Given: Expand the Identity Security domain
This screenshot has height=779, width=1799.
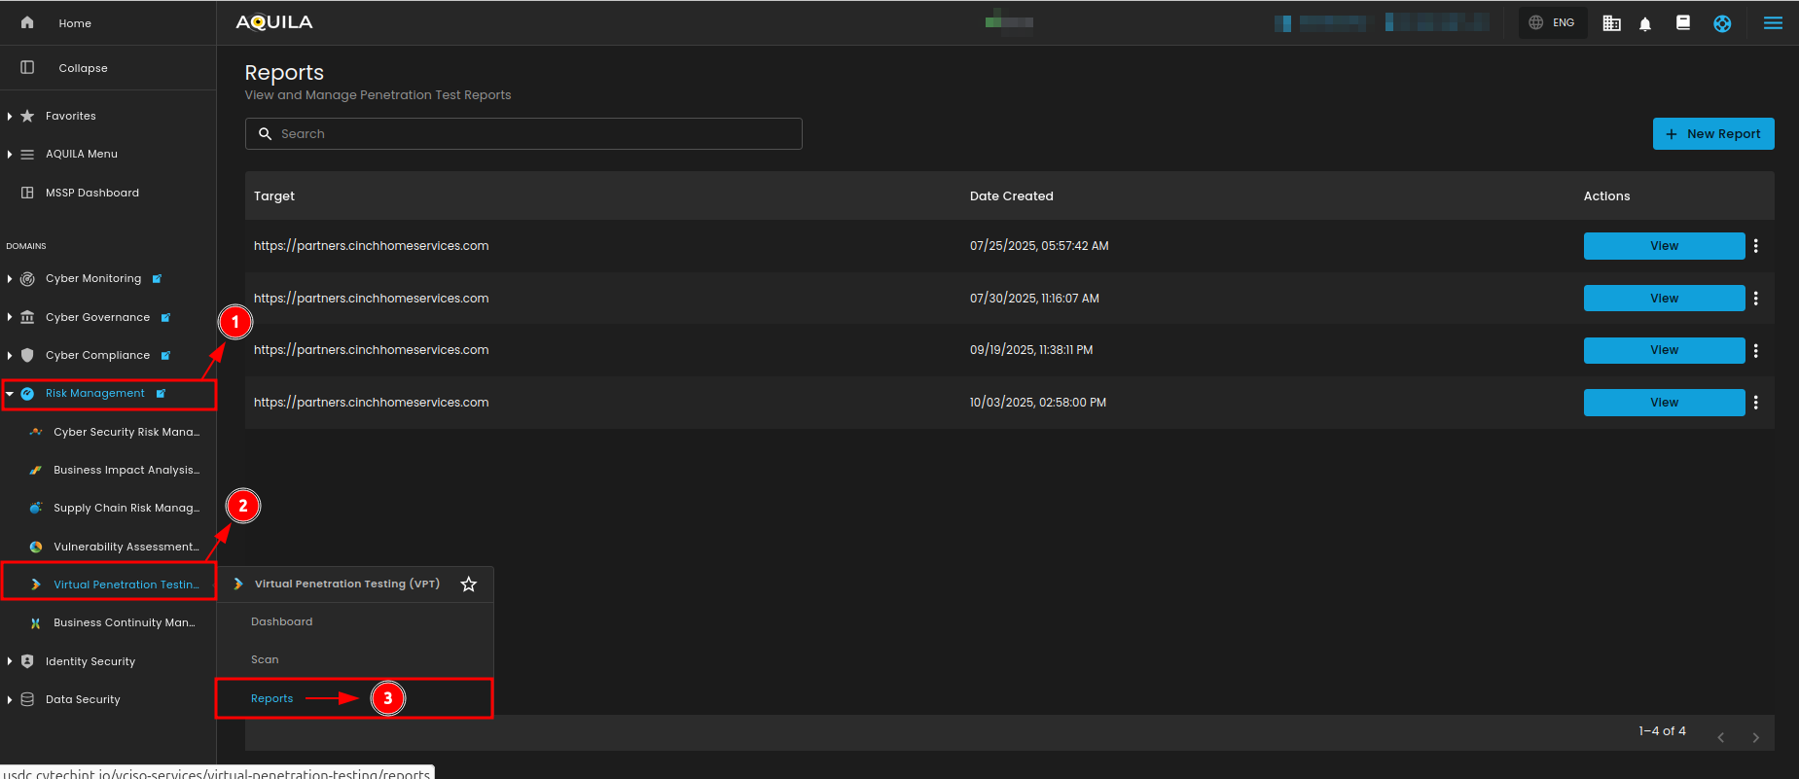Looking at the screenshot, I should [x=10, y=661].
